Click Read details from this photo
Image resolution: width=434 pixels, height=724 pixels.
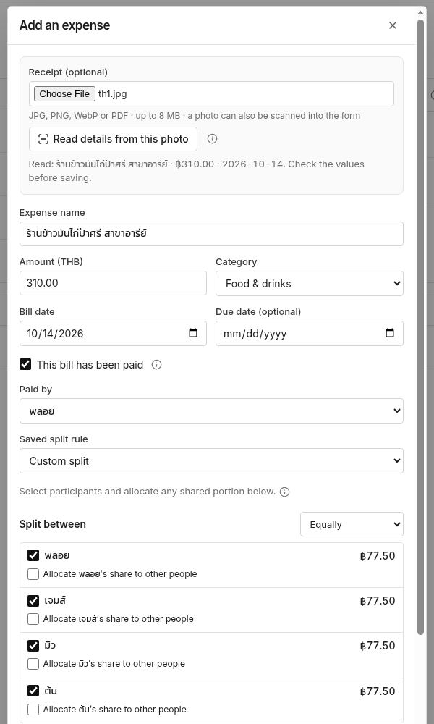click(113, 139)
